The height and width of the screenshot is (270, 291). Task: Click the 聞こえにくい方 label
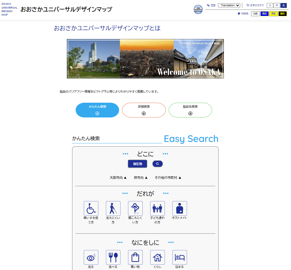(135, 220)
